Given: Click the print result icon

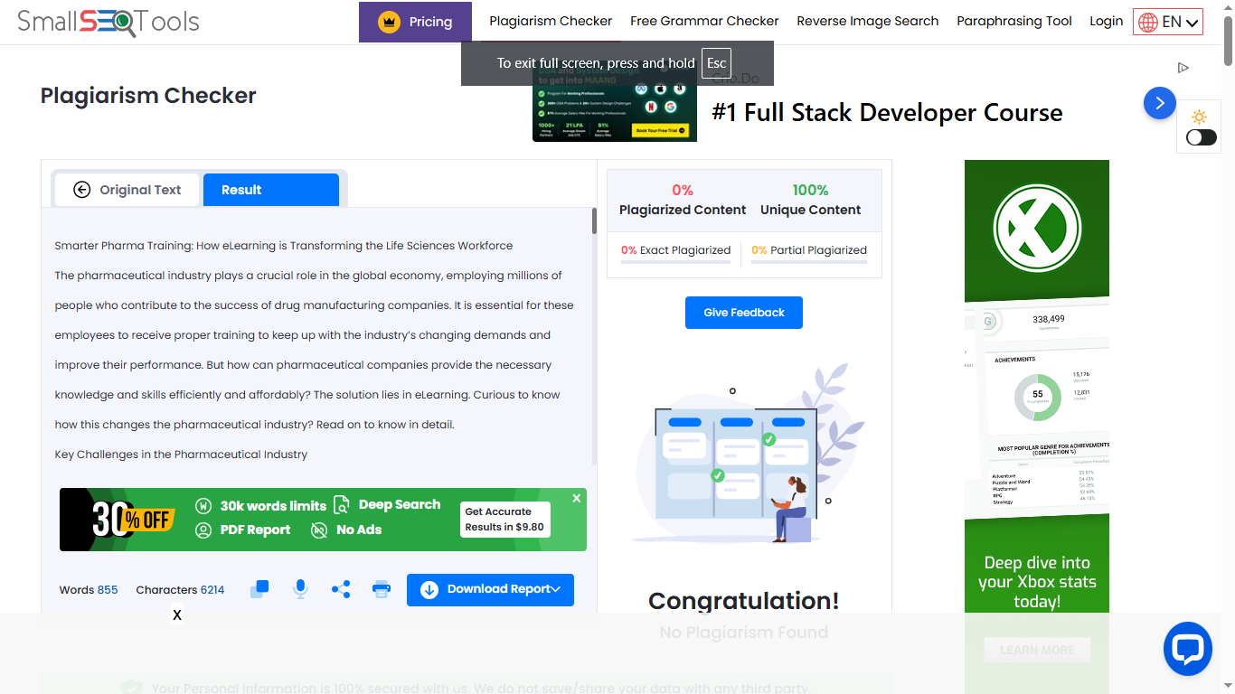Looking at the screenshot, I should [x=382, y=589].
